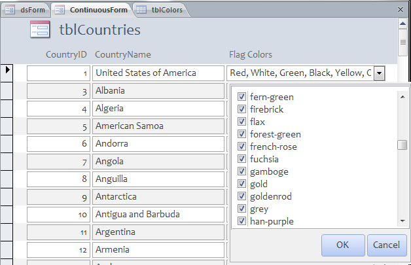Screen dimensions: 411x265
Task: Click the Flag Colors column label
Action: point(251,54)
